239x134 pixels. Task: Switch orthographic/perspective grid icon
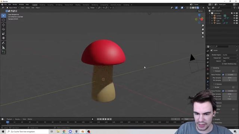pos(203,37)
